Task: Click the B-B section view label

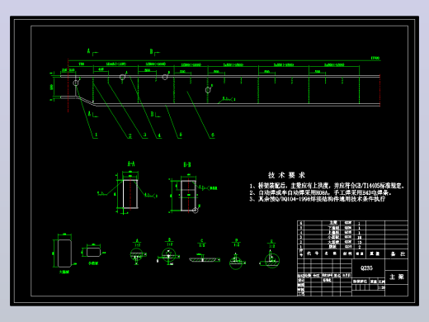Action: (x=187, y=164)
